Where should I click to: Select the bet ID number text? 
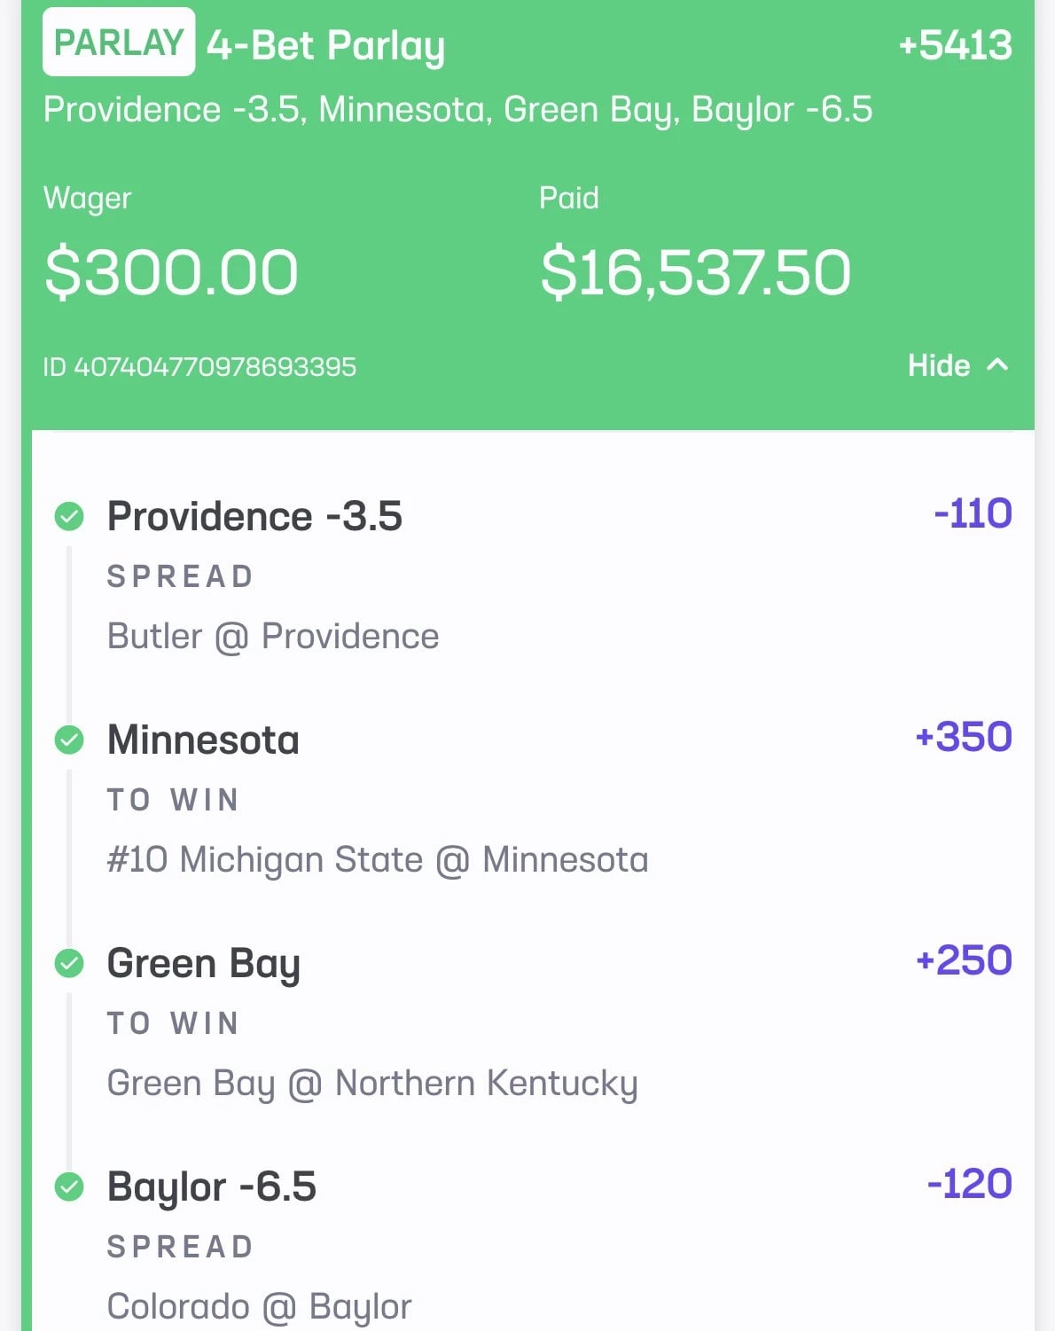199,366
